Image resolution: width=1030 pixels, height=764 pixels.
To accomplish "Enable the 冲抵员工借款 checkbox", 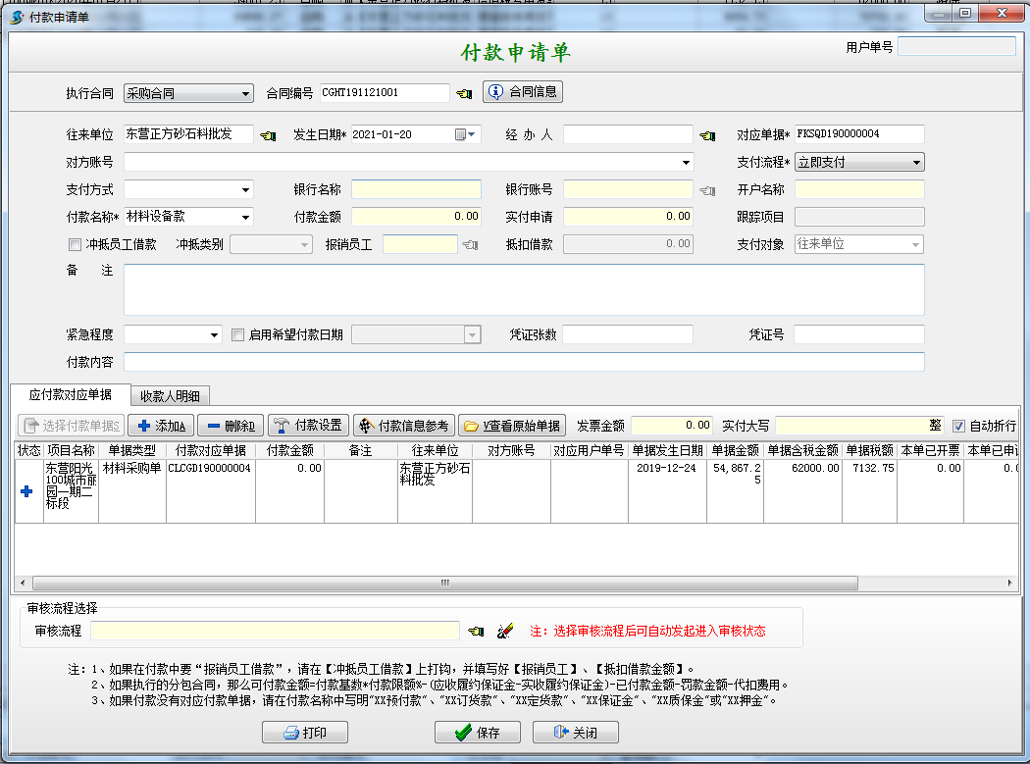I will 75,244.
